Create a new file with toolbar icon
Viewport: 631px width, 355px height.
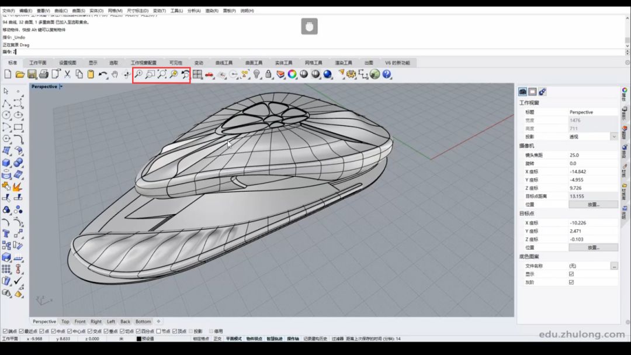coord(8,74)
